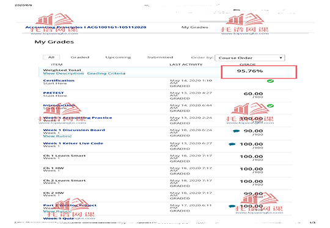Open the Week 1 Keiser Live Code item
This screenshot has width=330, height=228.
(x=73, y=143)
